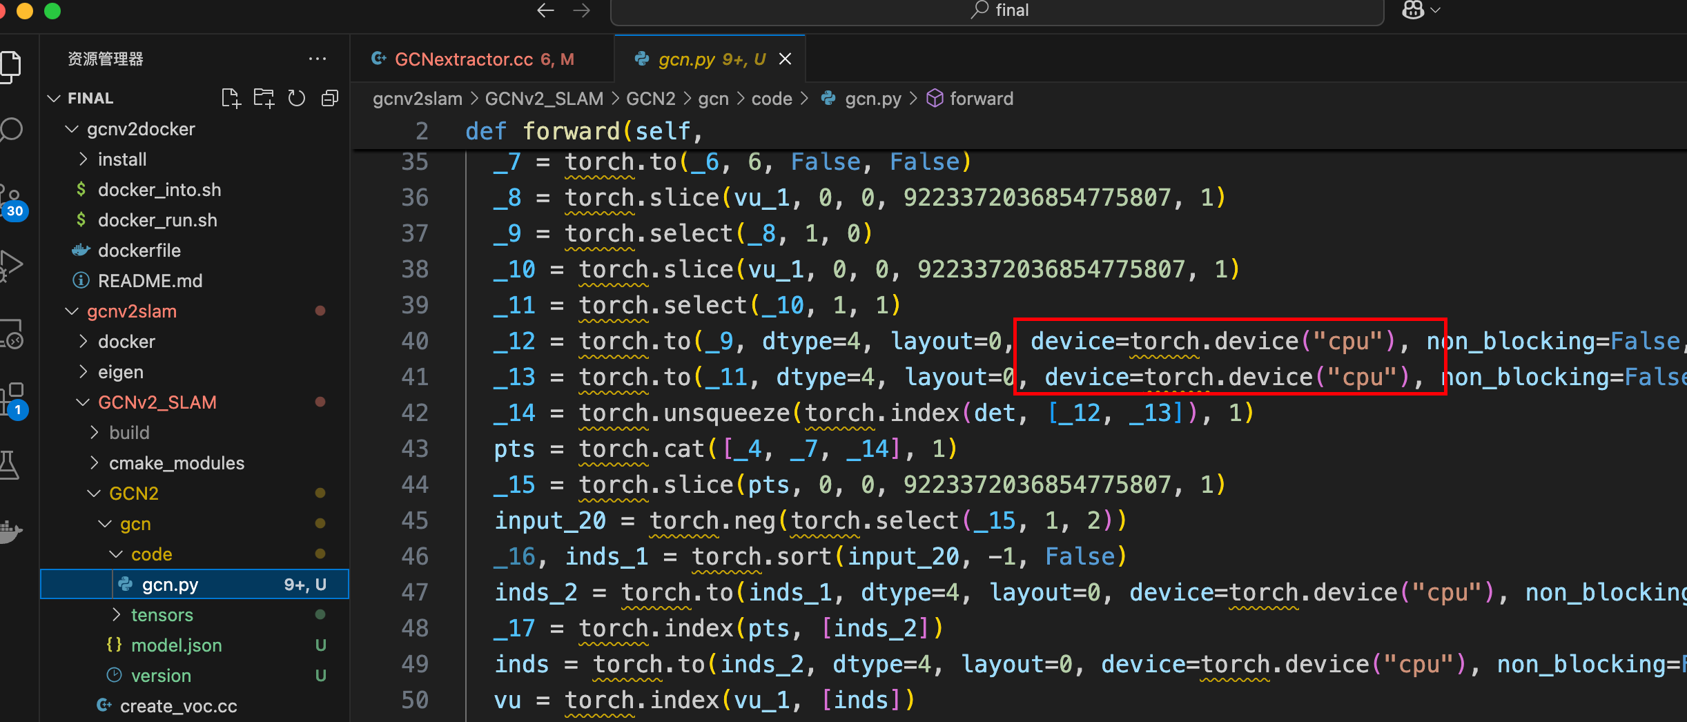1687x722 pixels.
Task: Click gcnv2slam in the breadcrumb
Action: tap(418, 99)
